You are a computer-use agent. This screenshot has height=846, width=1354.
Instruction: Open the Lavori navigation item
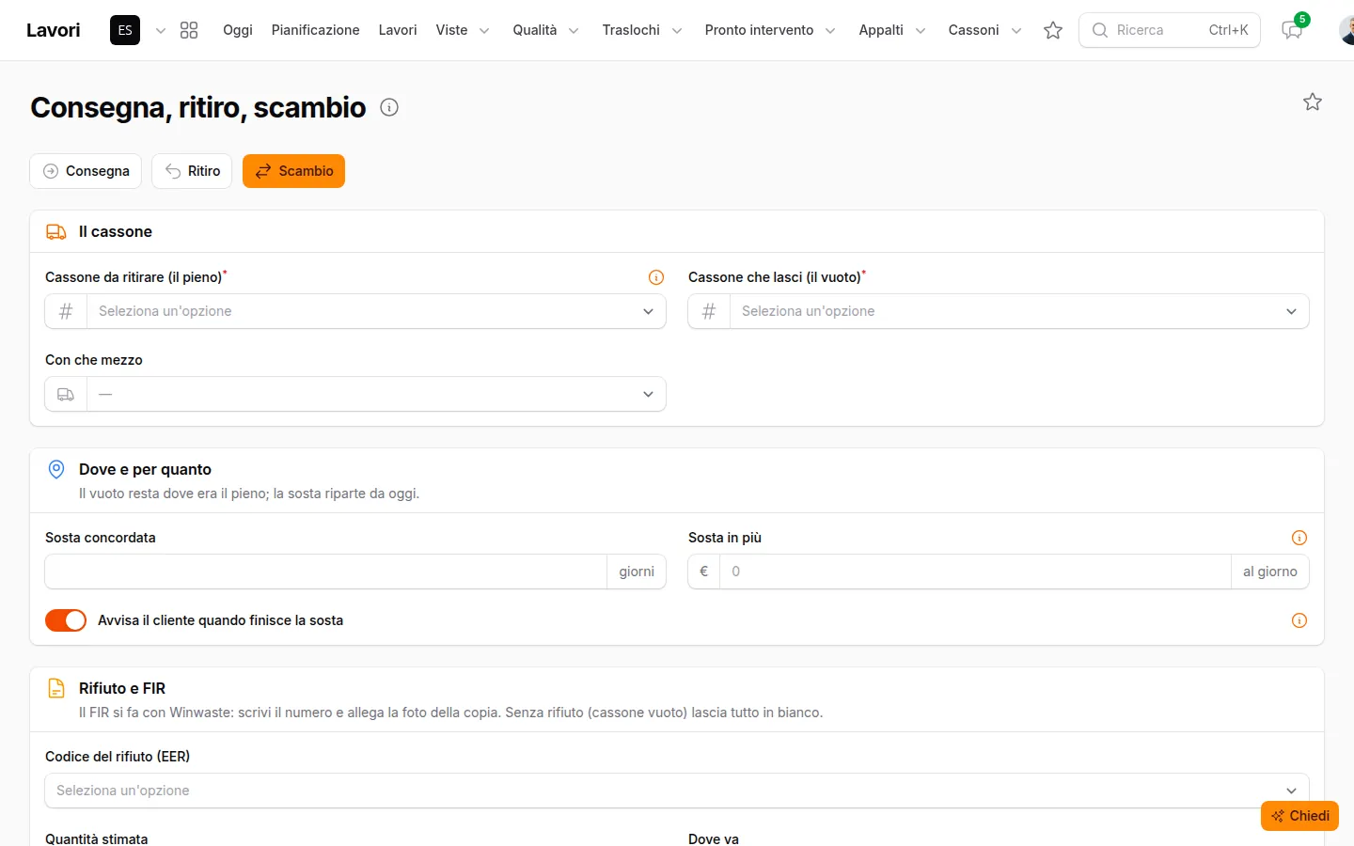click(x=398, y=30)
